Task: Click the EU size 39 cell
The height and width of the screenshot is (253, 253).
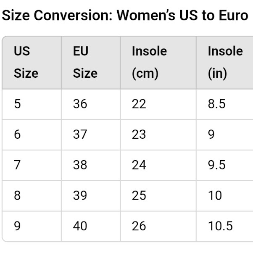Action: click(x=80, y=195)
